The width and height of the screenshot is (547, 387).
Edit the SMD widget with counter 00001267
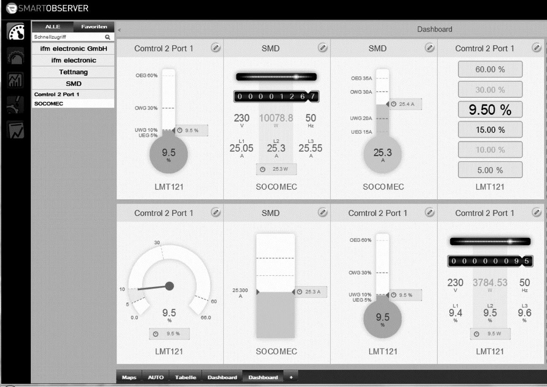322,48
